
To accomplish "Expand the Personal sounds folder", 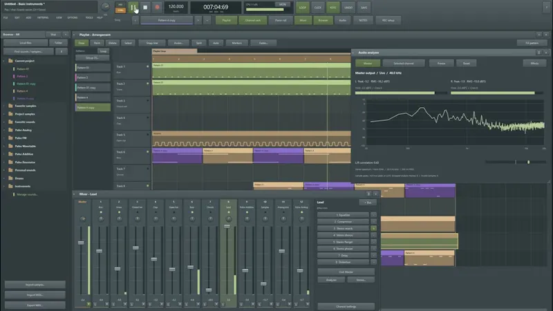I will point(4,170).
